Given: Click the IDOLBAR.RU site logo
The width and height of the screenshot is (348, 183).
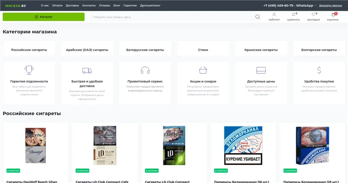Looking at the screenshot, I should click(x=16, y=6).
